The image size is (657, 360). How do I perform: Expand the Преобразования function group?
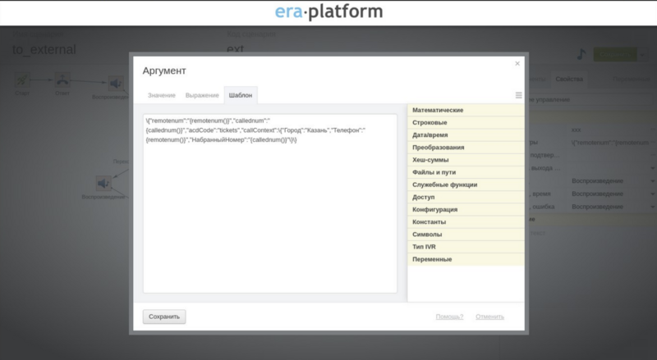click(466, 148)
